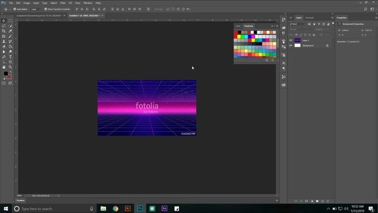
Task: Select the Layer 1 thumbnail
Action: 298,40
